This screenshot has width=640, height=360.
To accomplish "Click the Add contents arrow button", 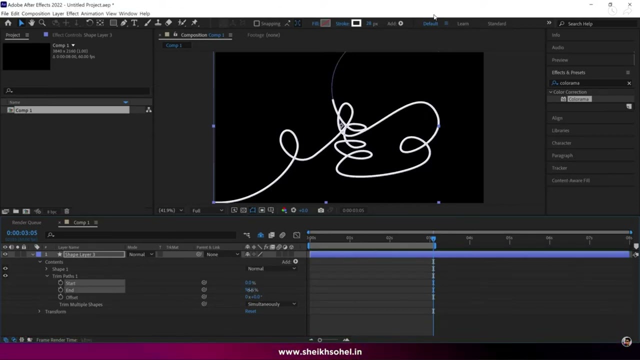I will tap(295, 261).
